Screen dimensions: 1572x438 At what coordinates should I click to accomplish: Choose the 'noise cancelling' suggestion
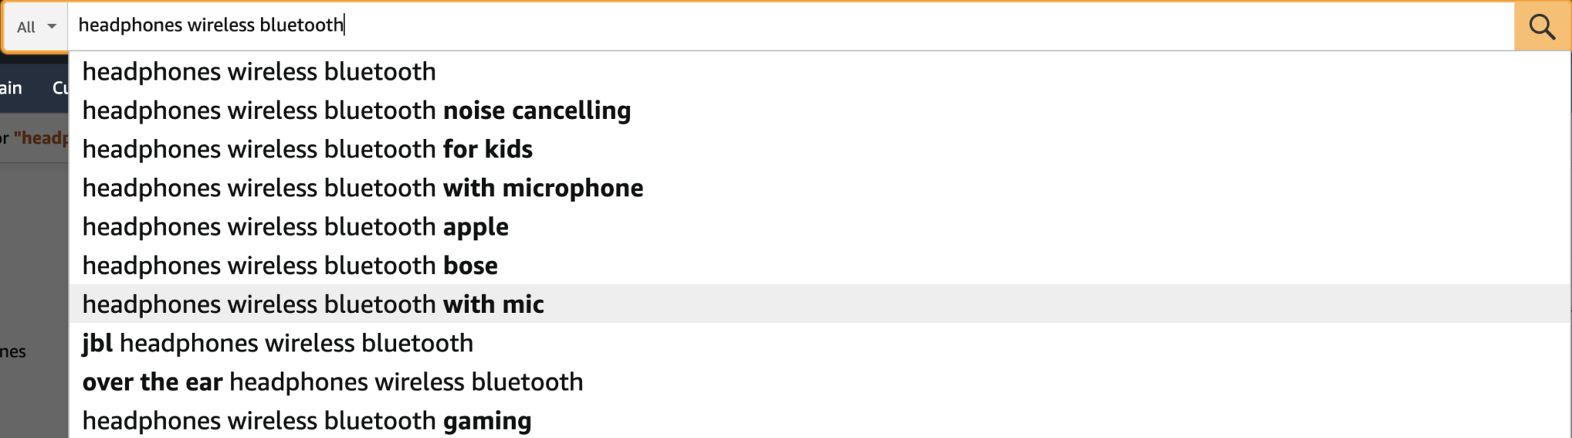coord(819,110)
